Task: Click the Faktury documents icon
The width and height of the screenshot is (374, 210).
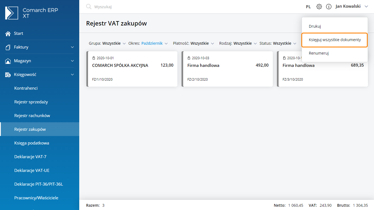Action: pos(8,47)
